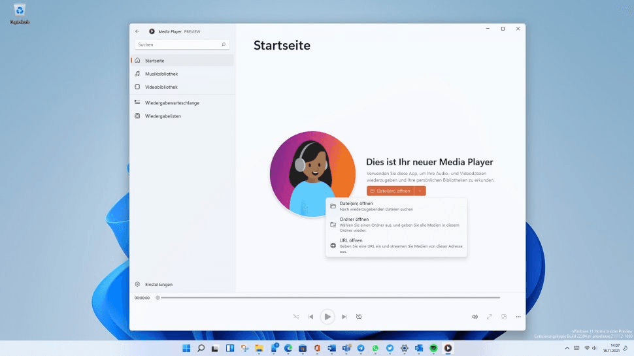Select the Papierkorb desktop icon
The image size is (634, 356).
pyautogui.click(x=20, y=14)
